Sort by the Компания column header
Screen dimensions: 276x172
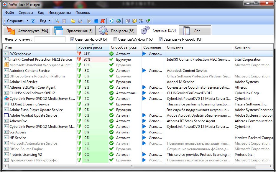pyautogui.click(x=253, y=47)
